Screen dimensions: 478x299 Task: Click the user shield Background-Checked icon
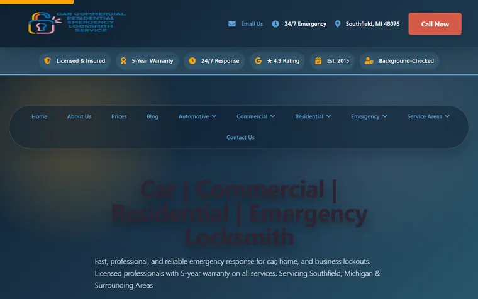(x=369, y=60)
